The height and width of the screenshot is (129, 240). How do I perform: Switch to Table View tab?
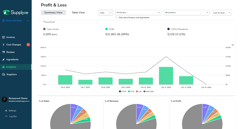pos(78,12)
